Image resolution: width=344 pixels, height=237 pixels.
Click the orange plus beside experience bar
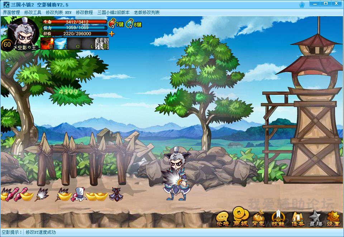[x=112, y=34]
